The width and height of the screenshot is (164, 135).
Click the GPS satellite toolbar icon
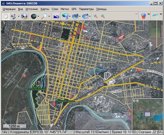click(x=155, y=16)
